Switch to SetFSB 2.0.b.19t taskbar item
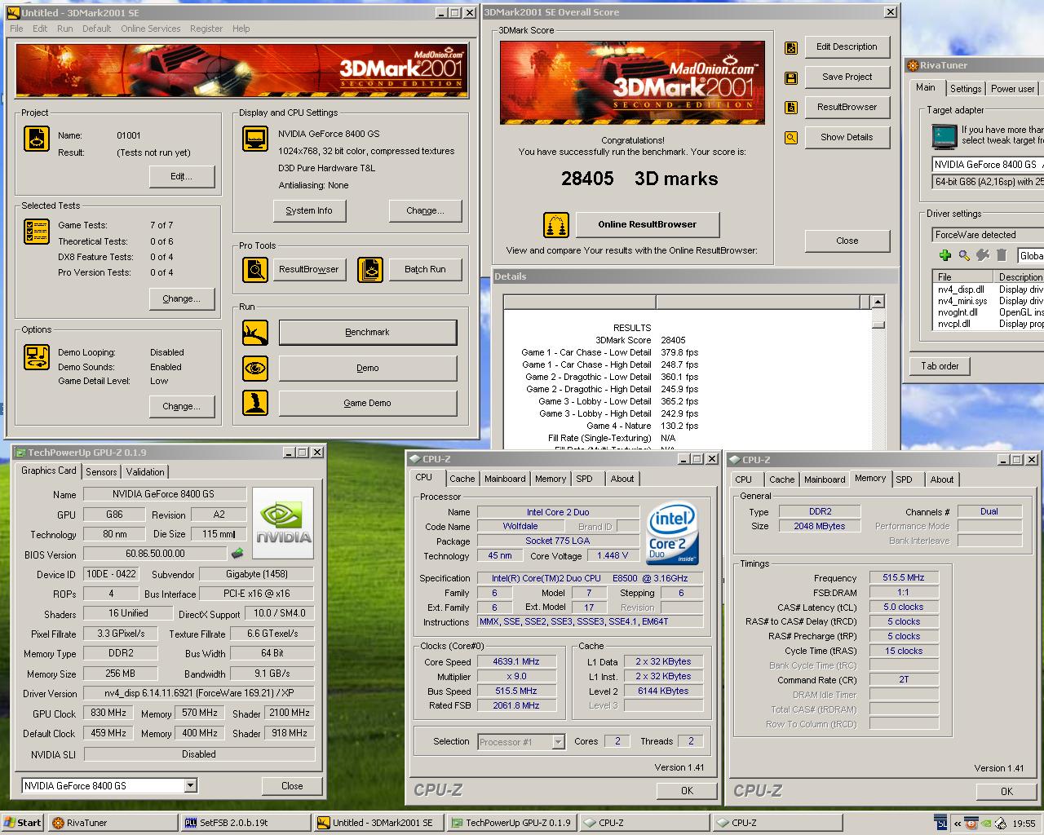Image resolution: width=1044 pixels, height=835 pixels. point(246,823)
